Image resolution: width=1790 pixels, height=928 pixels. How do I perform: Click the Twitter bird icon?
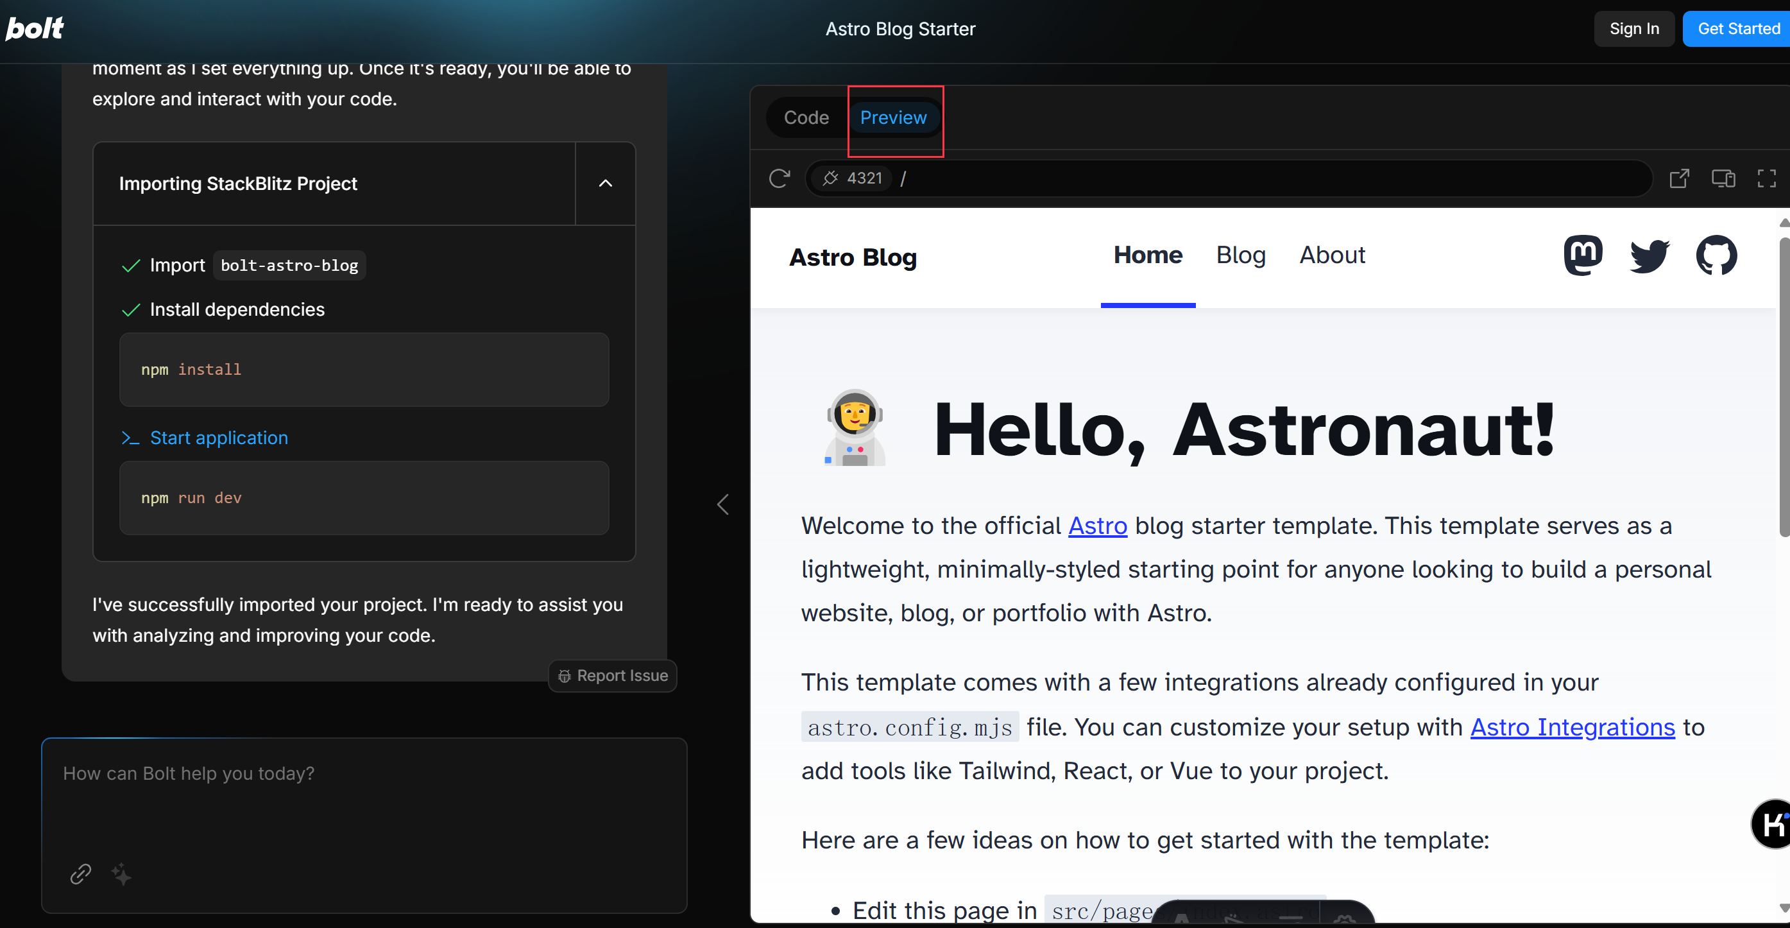(1649, 256)
